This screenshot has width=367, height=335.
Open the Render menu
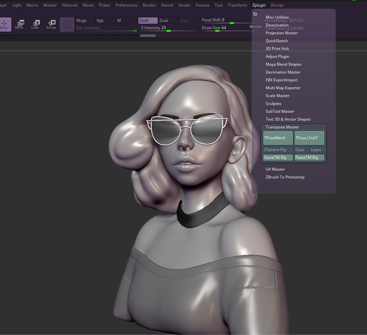click(149, 5)
